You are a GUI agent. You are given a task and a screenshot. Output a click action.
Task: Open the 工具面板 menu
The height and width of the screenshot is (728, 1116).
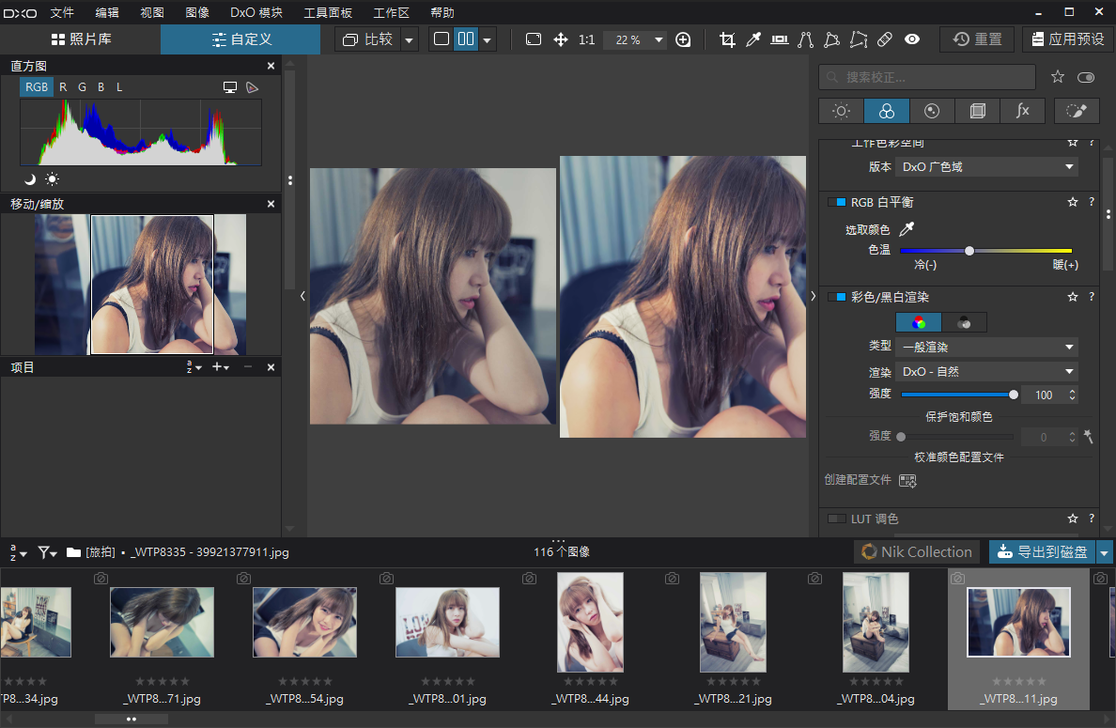click(x=328, y=13)
